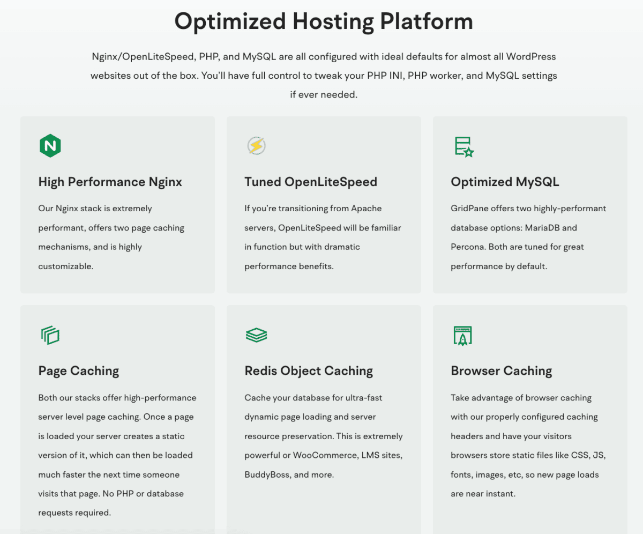Screen dimensions: 643x534
Task: Click the Redis Object Caching layers icon
Action: tap(256, 335)
